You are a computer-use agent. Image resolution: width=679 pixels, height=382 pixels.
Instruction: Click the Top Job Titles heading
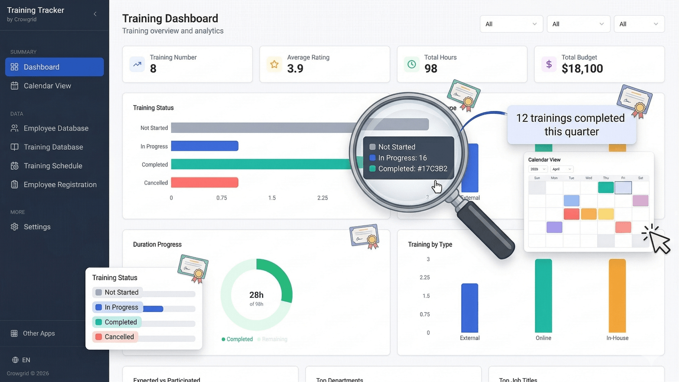[518, 379]
